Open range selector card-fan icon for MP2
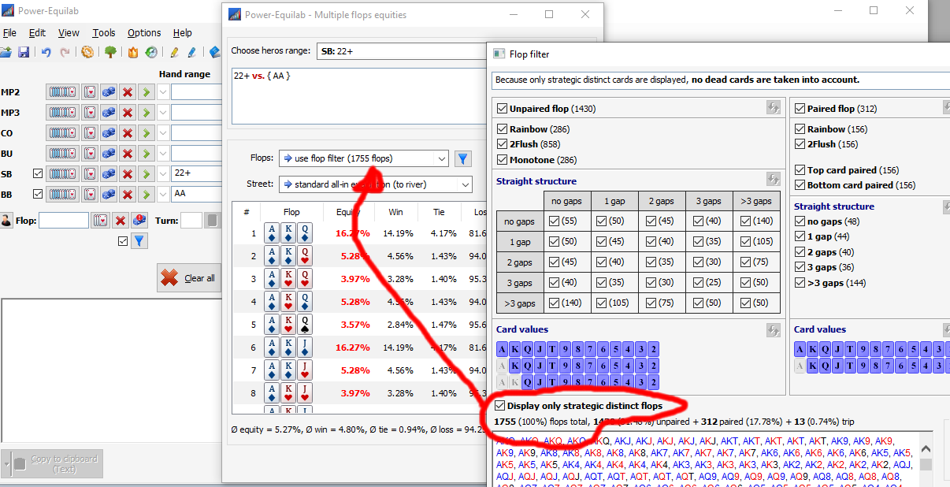950x487 pixels. (x=63, y=92)
